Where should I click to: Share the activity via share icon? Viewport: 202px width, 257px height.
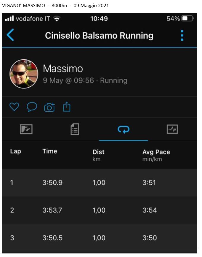[x=67, y=107]
